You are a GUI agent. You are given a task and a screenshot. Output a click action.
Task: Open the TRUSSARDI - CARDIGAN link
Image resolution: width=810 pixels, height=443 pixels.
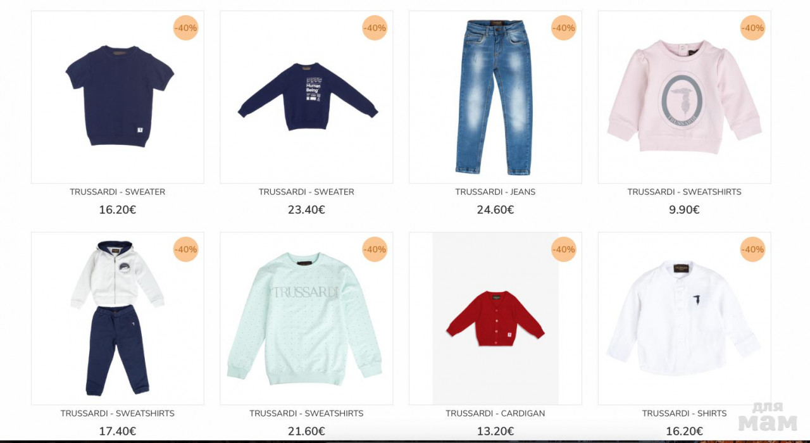click(495, 413)
